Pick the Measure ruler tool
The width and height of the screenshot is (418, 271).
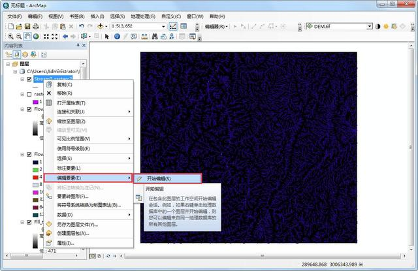coord(144,37)
